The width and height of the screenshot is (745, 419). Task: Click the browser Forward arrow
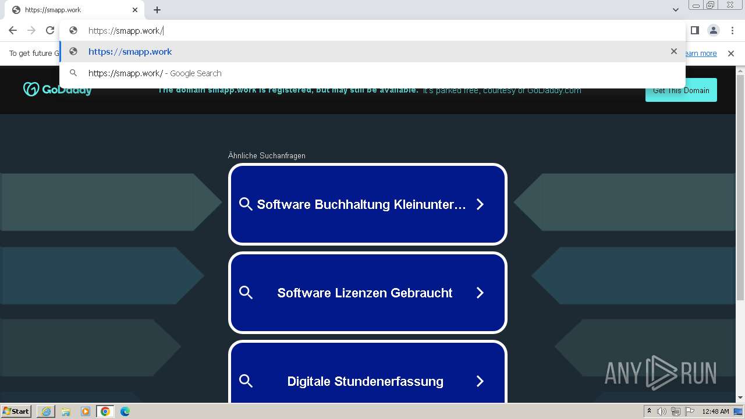31,30
